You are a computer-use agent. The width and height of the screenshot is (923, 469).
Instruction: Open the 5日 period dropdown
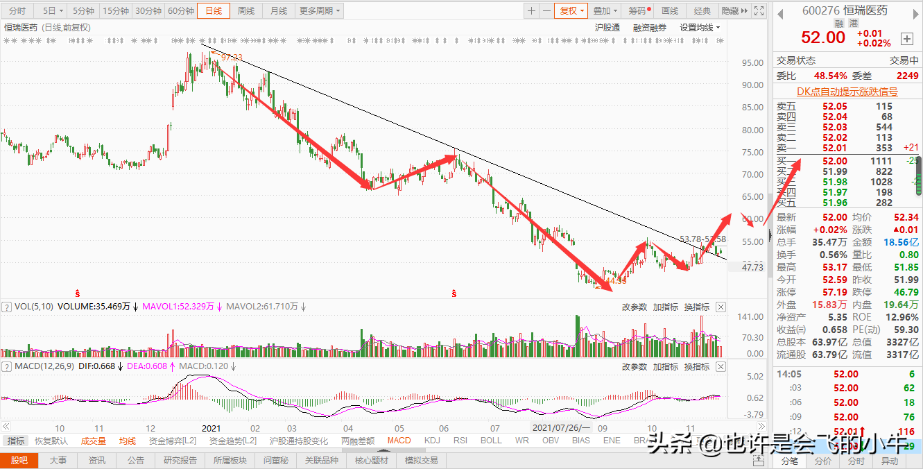(53, 11)
